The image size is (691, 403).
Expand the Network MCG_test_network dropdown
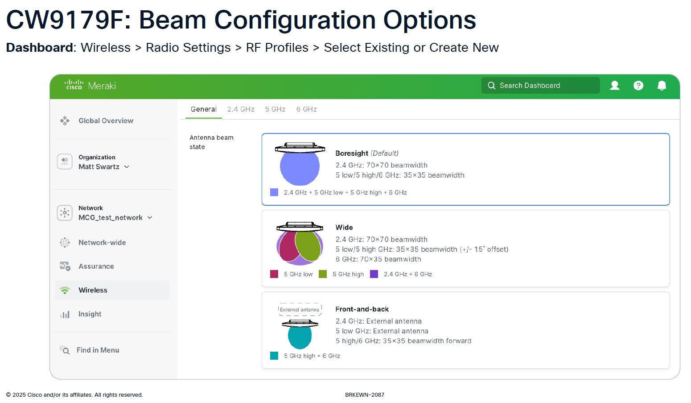150,217
